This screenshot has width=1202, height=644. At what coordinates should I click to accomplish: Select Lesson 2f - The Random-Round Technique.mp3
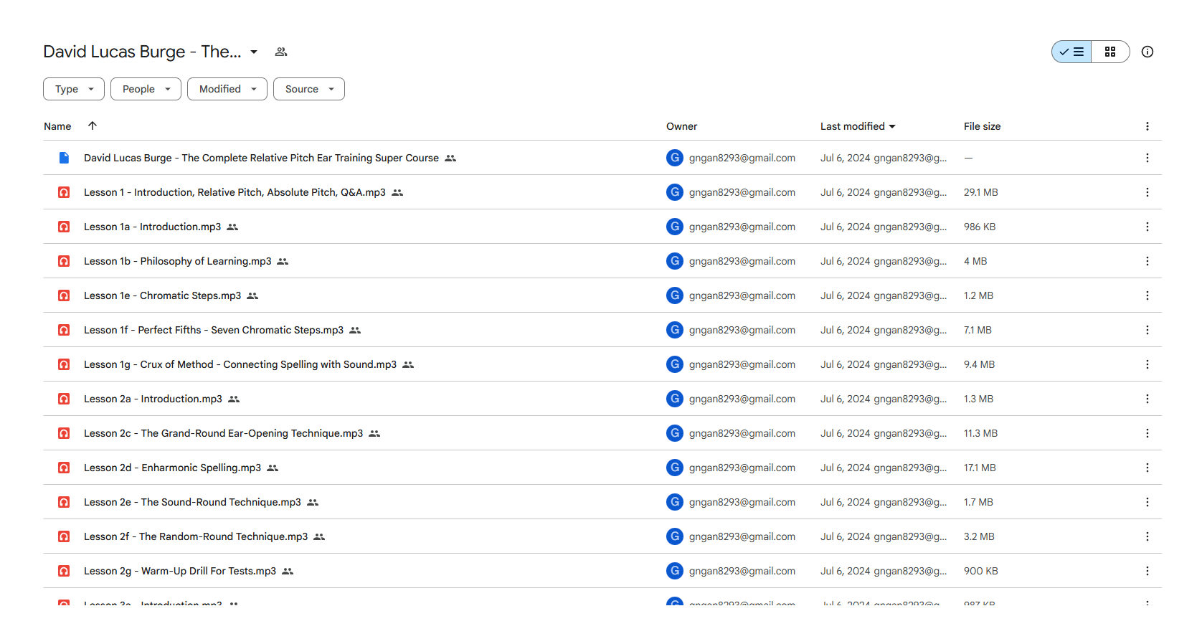point(196,536)
